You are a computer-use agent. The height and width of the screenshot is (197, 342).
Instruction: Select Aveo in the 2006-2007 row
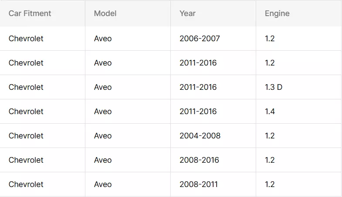(x=103, y=39)
